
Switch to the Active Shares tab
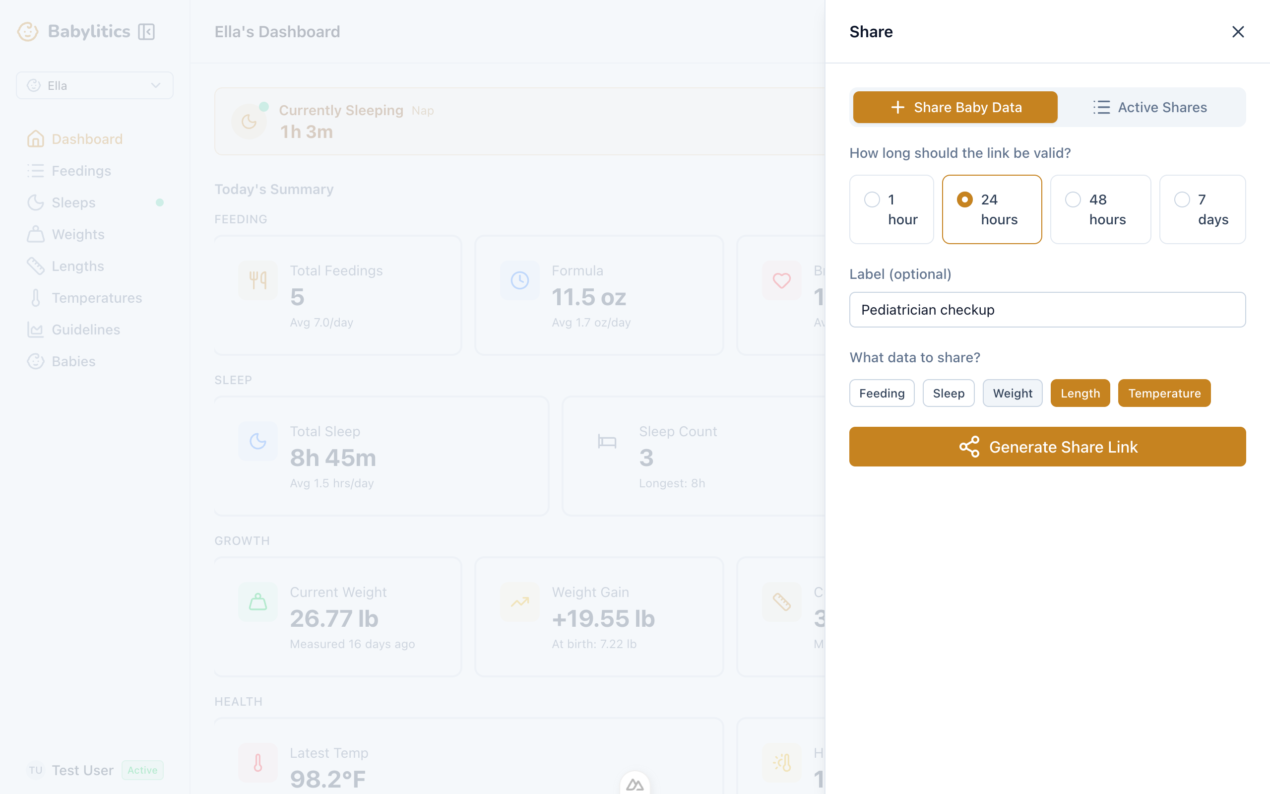pyautogui.click(x=1150, y=108)
